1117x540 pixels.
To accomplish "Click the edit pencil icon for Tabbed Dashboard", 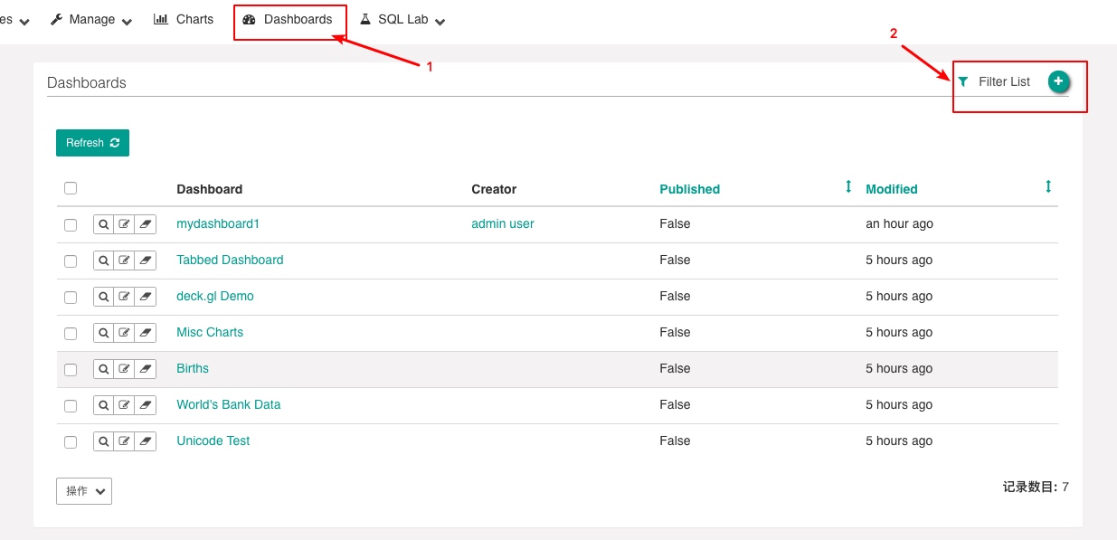I will pyautogui.click(x=124, y=261).
